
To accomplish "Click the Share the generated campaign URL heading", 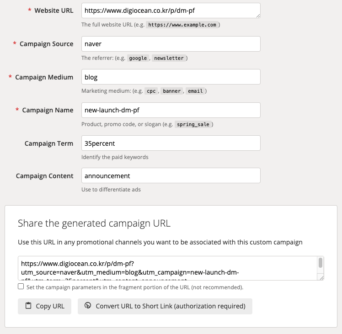I will (x=94, y=223).
